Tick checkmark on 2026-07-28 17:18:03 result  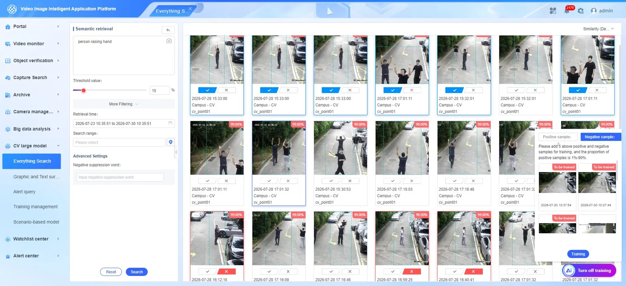pyautogui.click(x=393, y=181)
